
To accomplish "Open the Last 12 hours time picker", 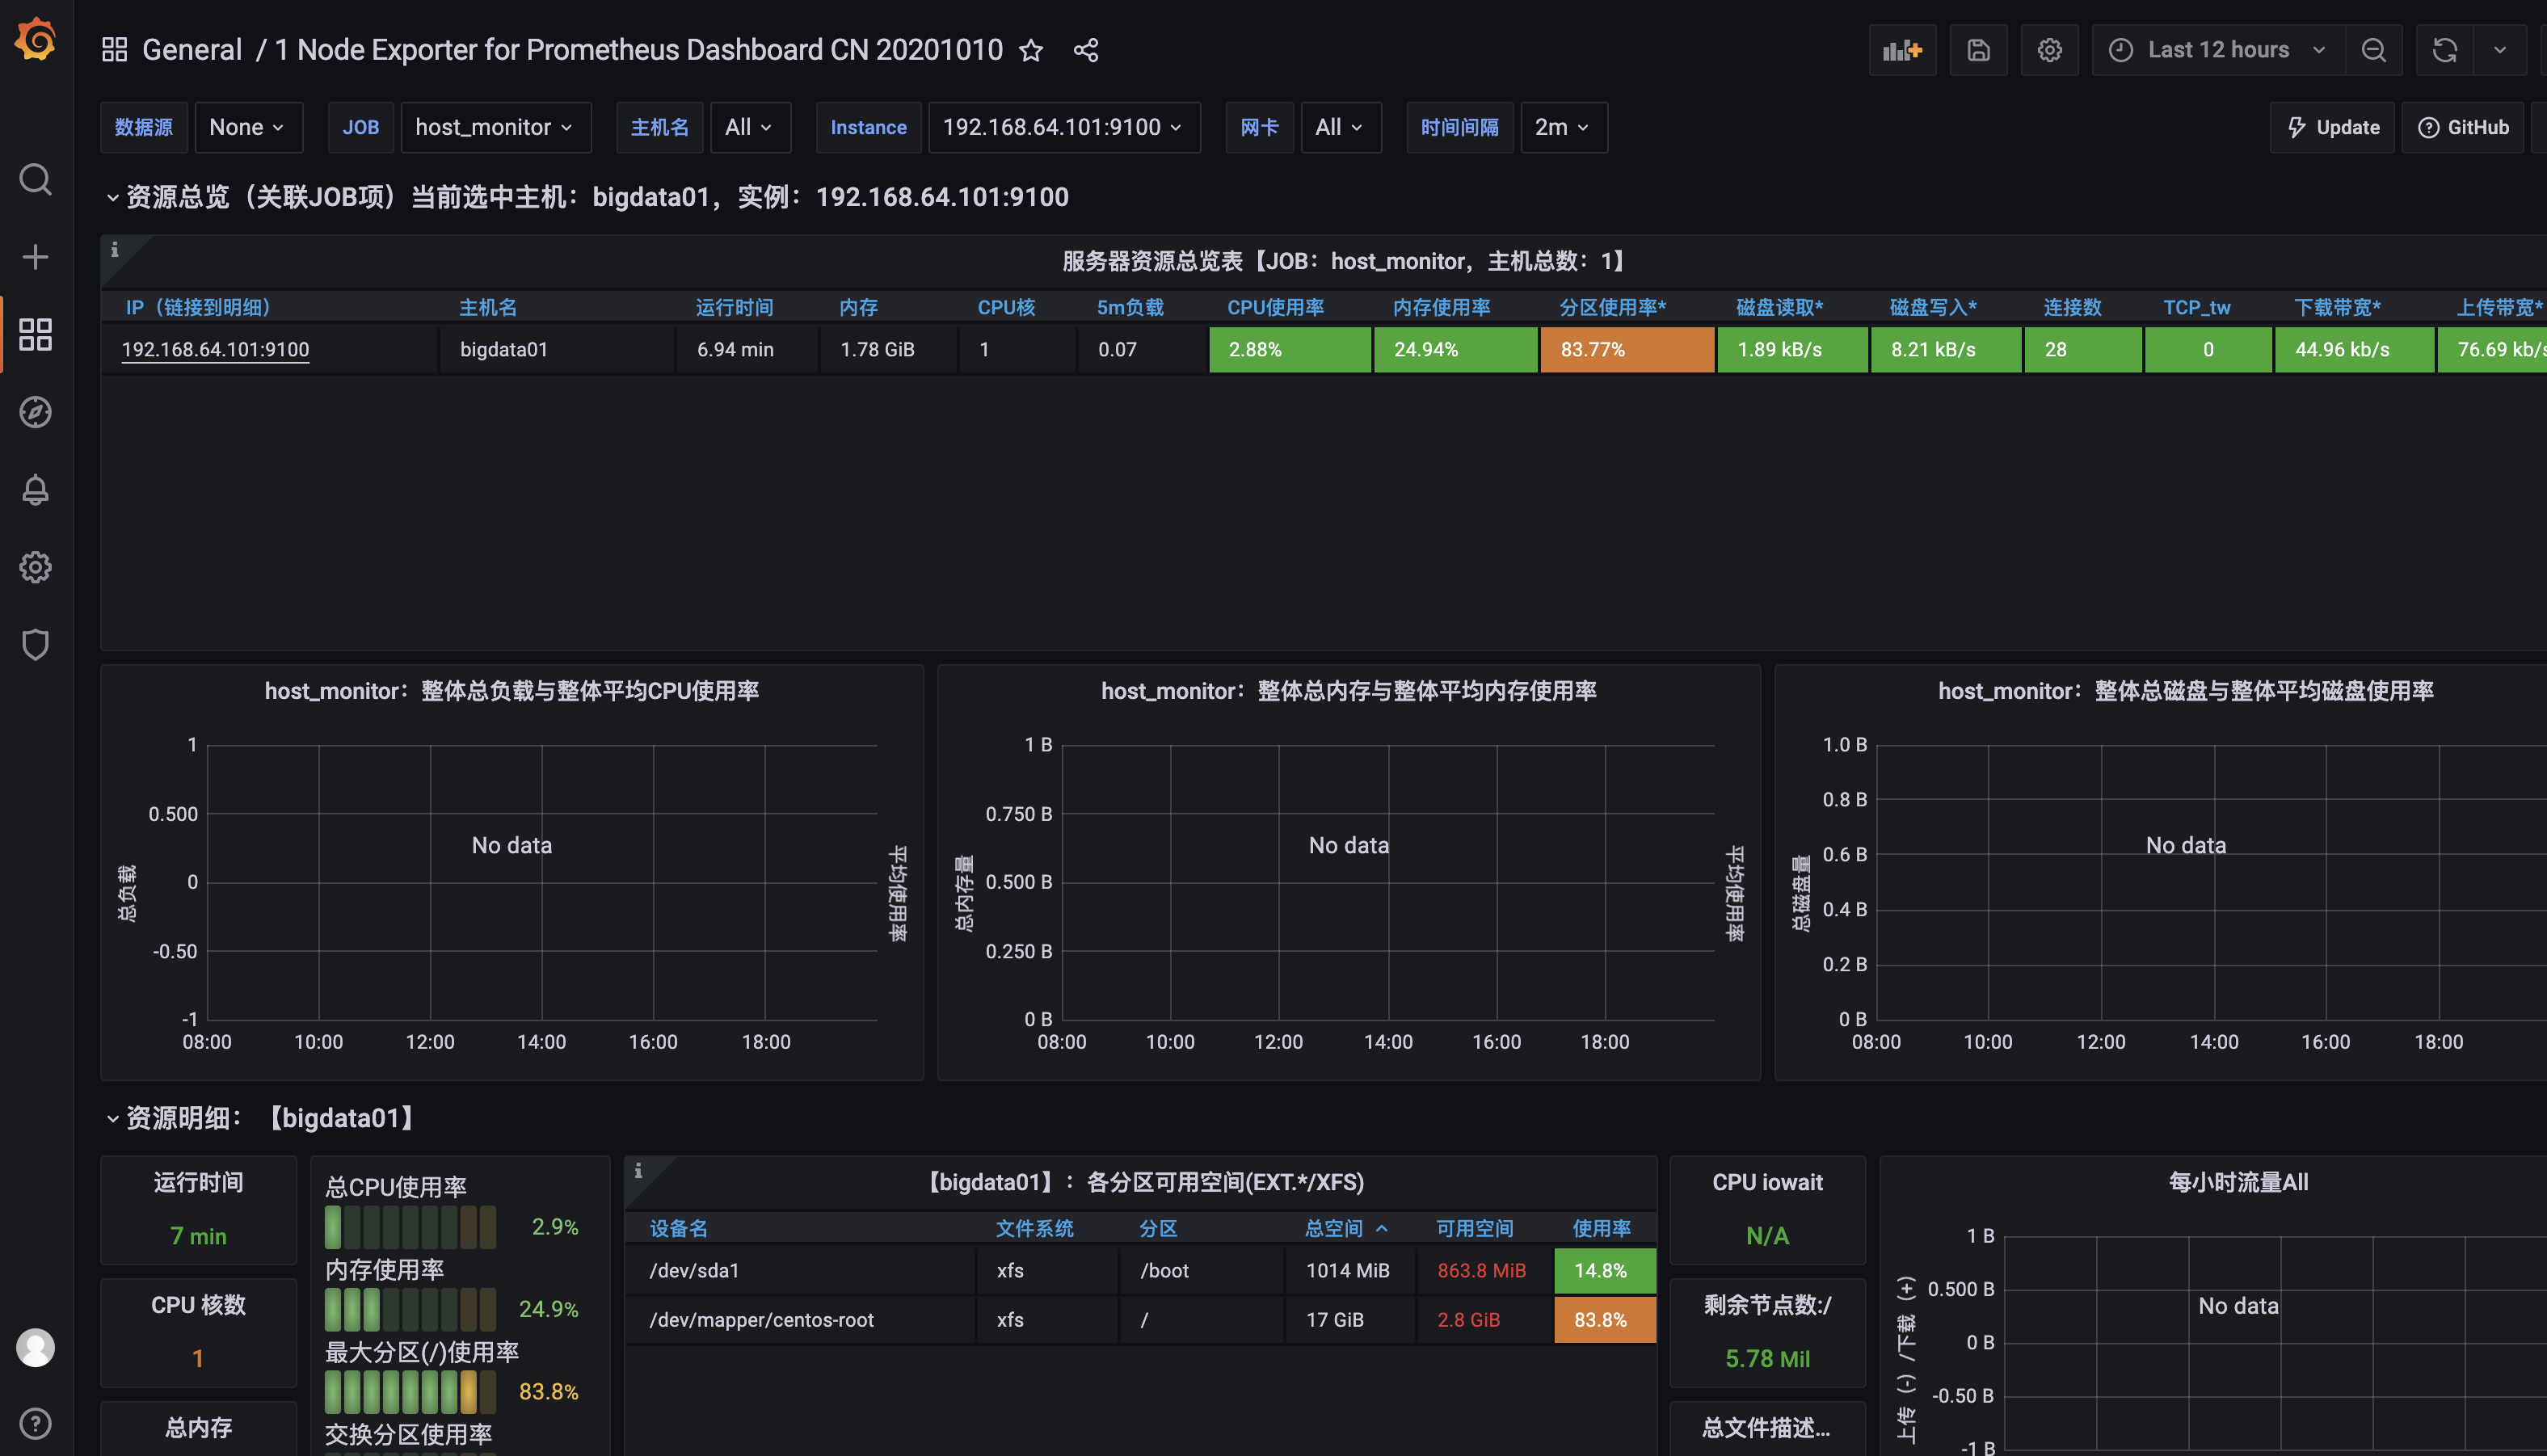I will pos(2218,50).
